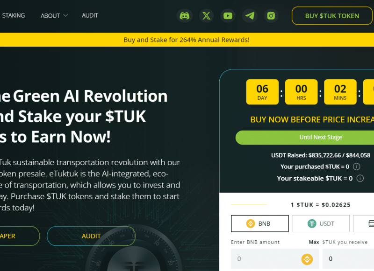This screenshot has height=271, width=374.
Task: Select the card payment option
Action: tap(364, 223)
